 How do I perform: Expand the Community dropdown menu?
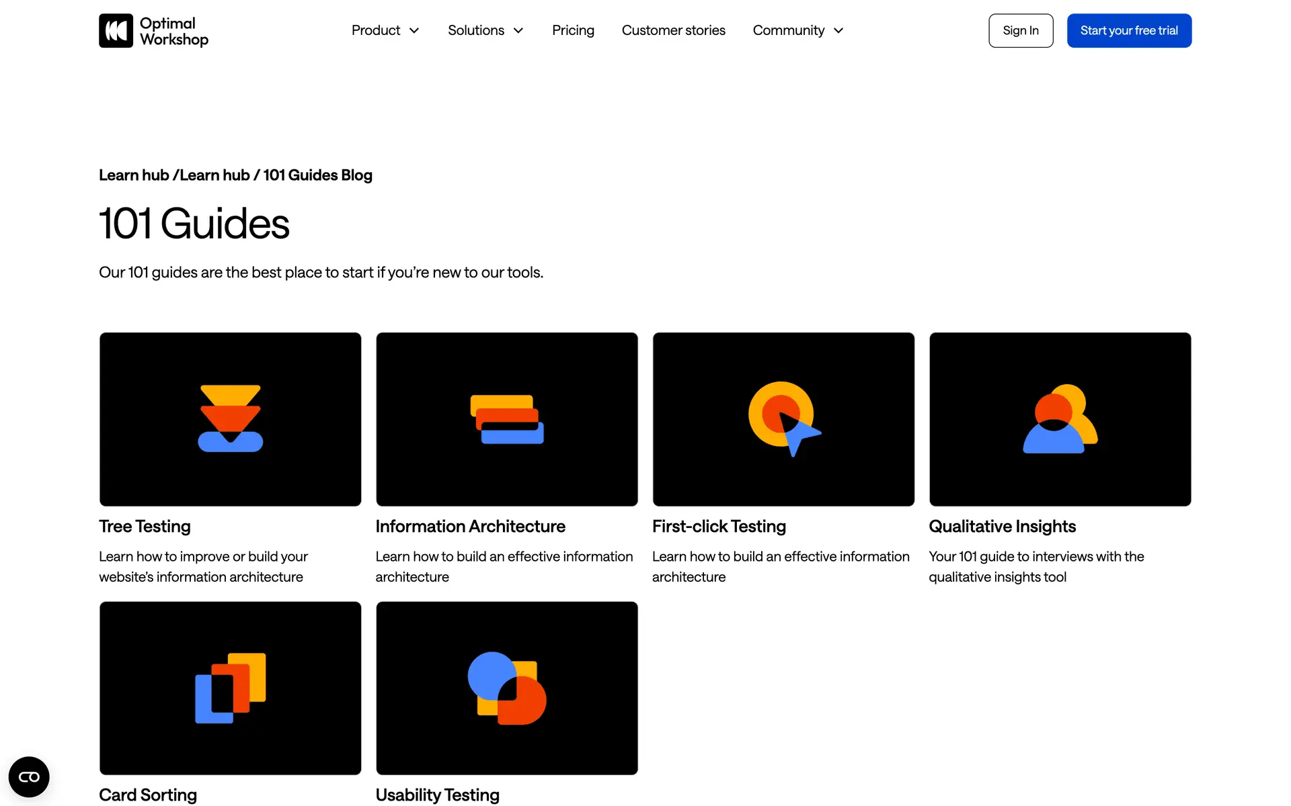coord(797,31)
